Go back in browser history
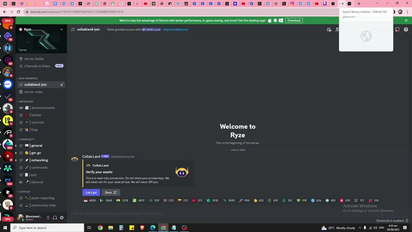 (5, 12)
